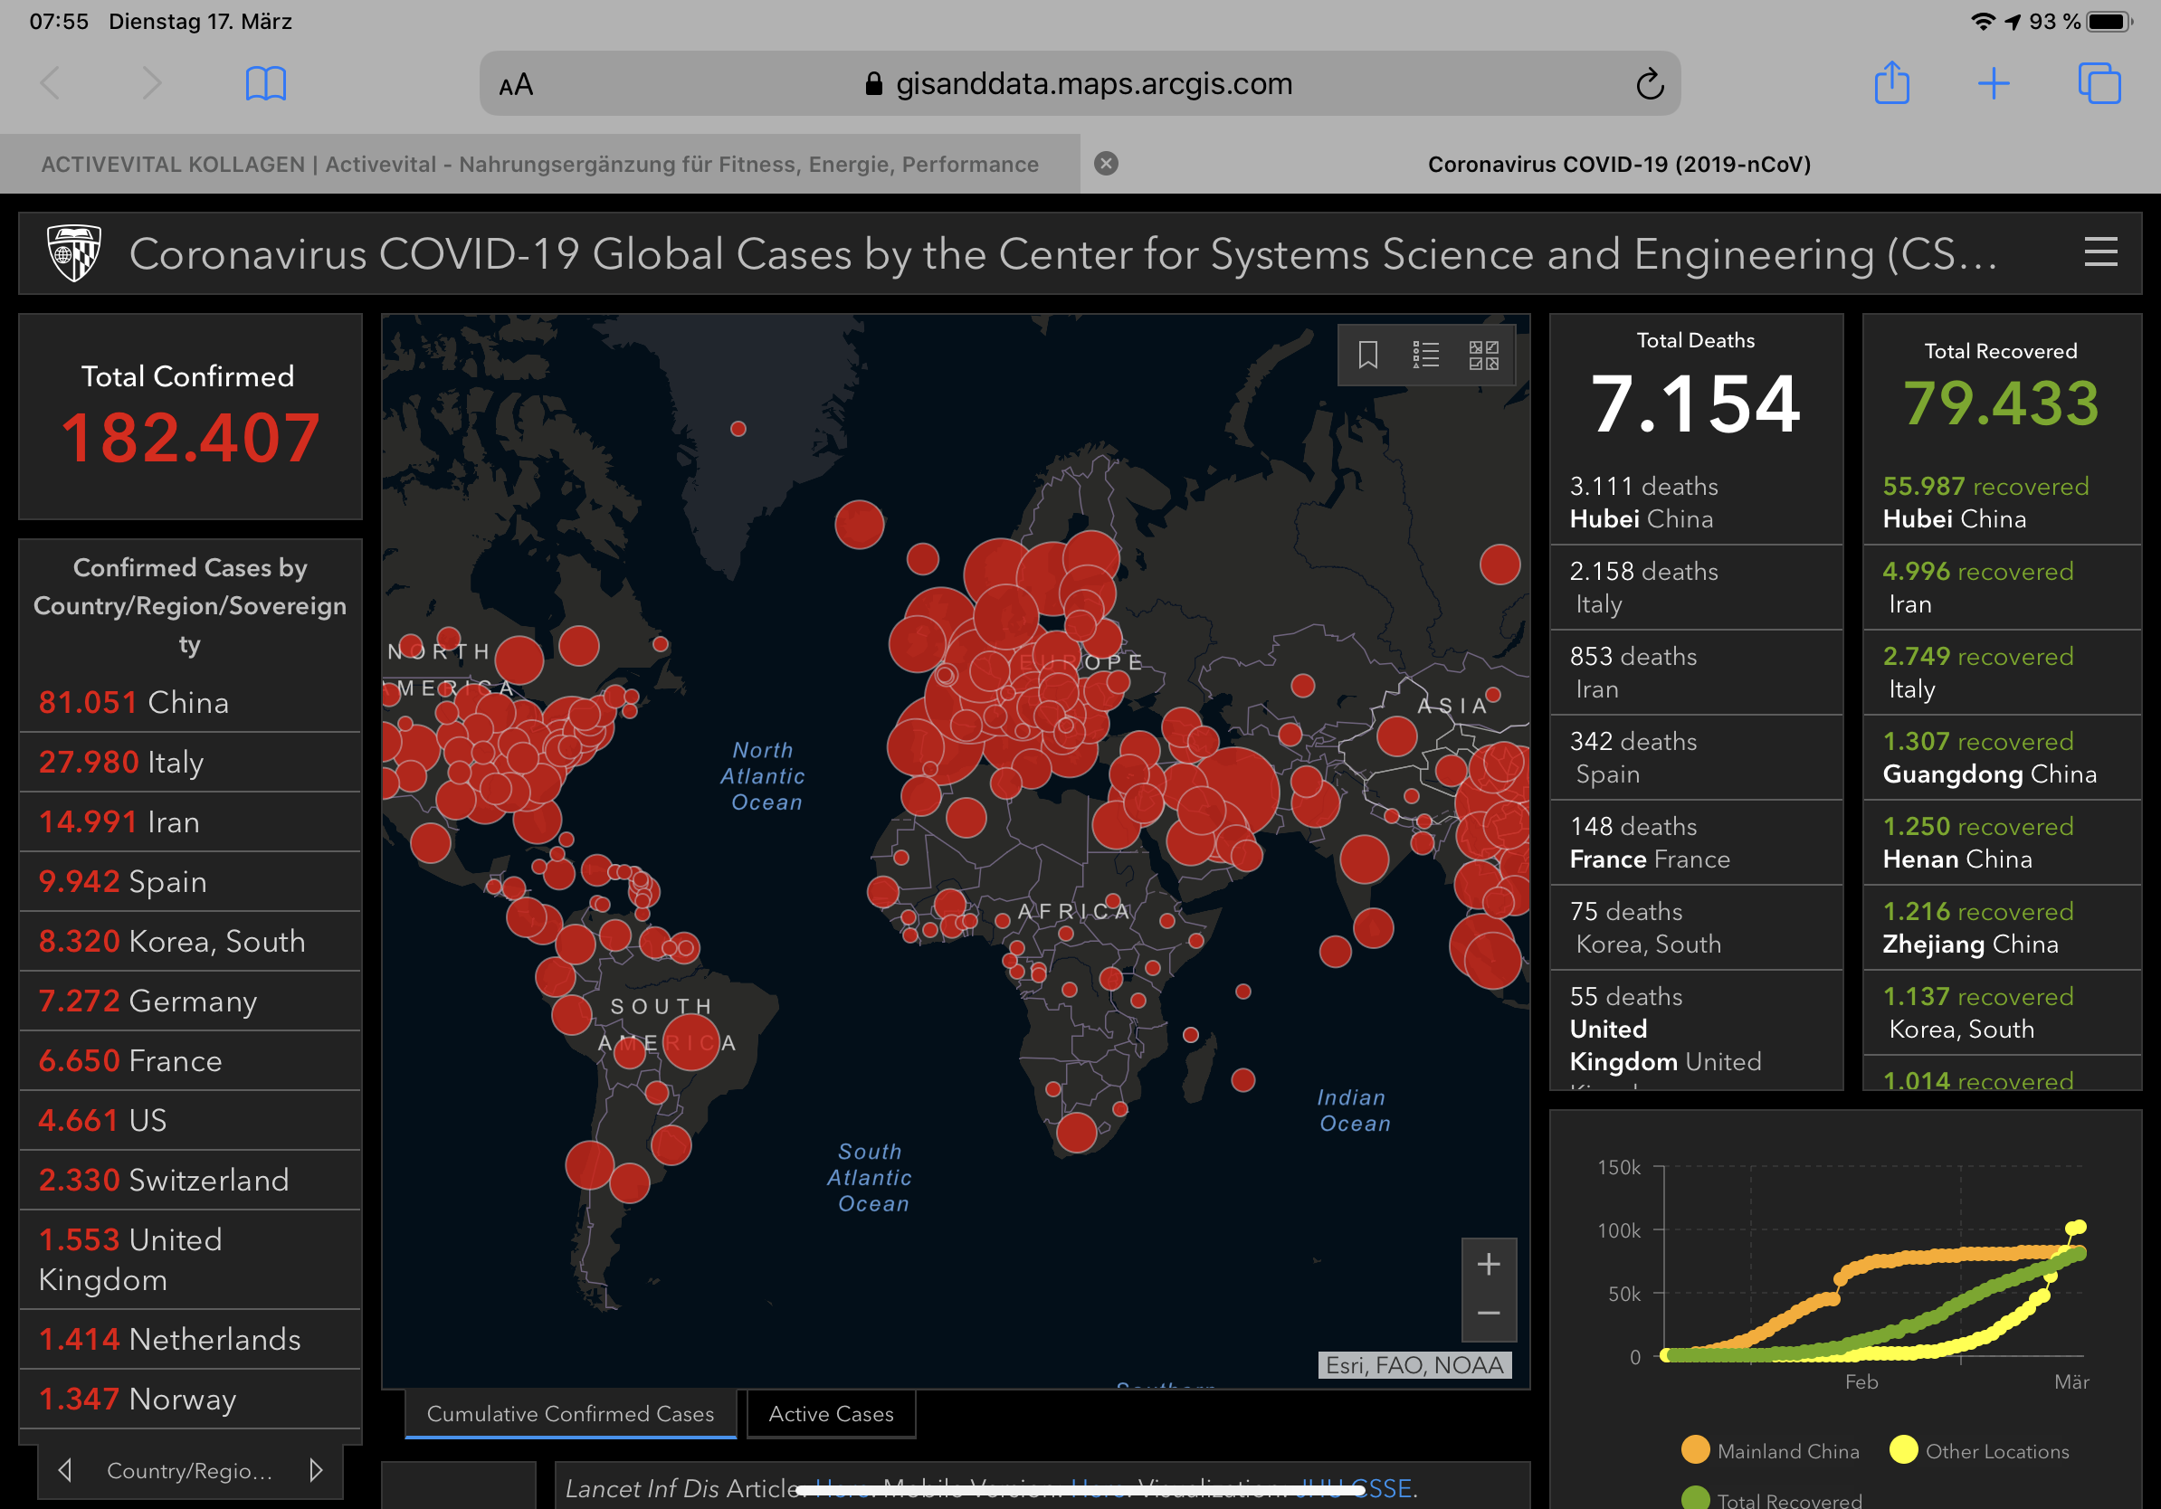Go back with Safari's back arrow
This screenshot has height=1509, width=2161.
(x=51, y=83)
